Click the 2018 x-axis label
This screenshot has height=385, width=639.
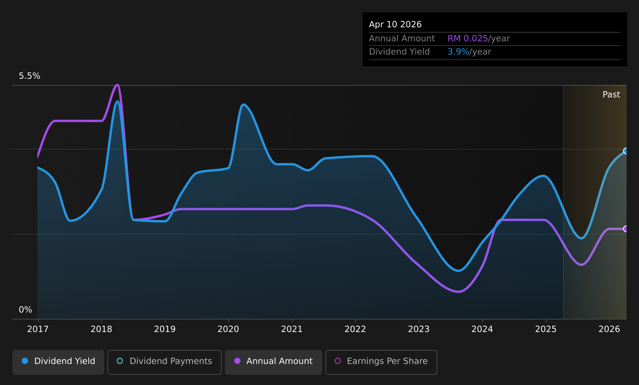click(x=101, y=329)
